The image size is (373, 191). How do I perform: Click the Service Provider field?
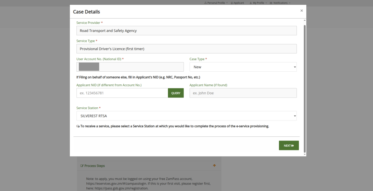coord(186,31)
